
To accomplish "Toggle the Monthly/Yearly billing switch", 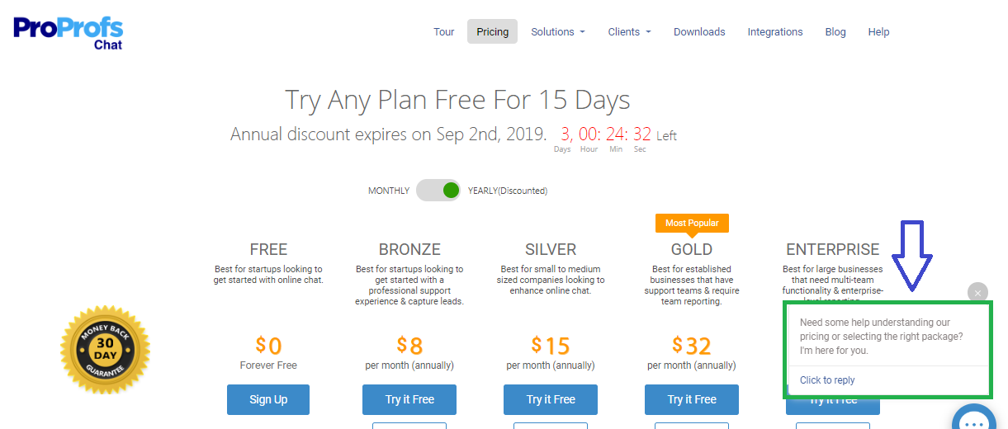I will (438, 191).
